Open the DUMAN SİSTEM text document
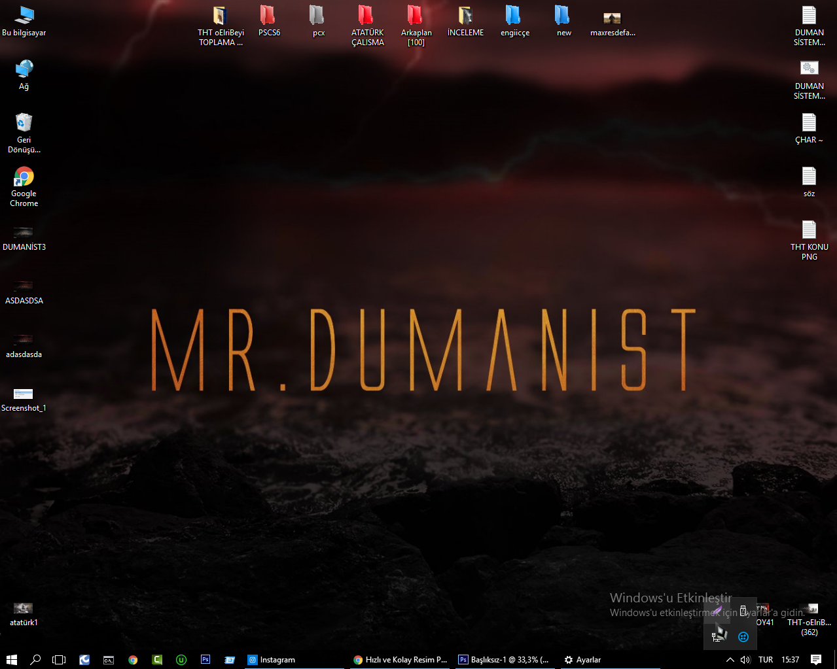Viewport: 837px width, 669px height. pyautogui.click(x=810, y=26)
